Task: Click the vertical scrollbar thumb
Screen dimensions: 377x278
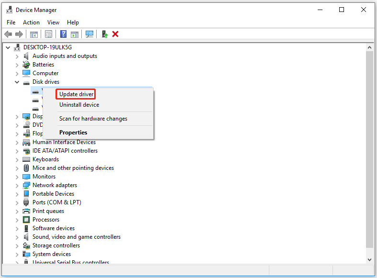Action: tap(369, 149)
